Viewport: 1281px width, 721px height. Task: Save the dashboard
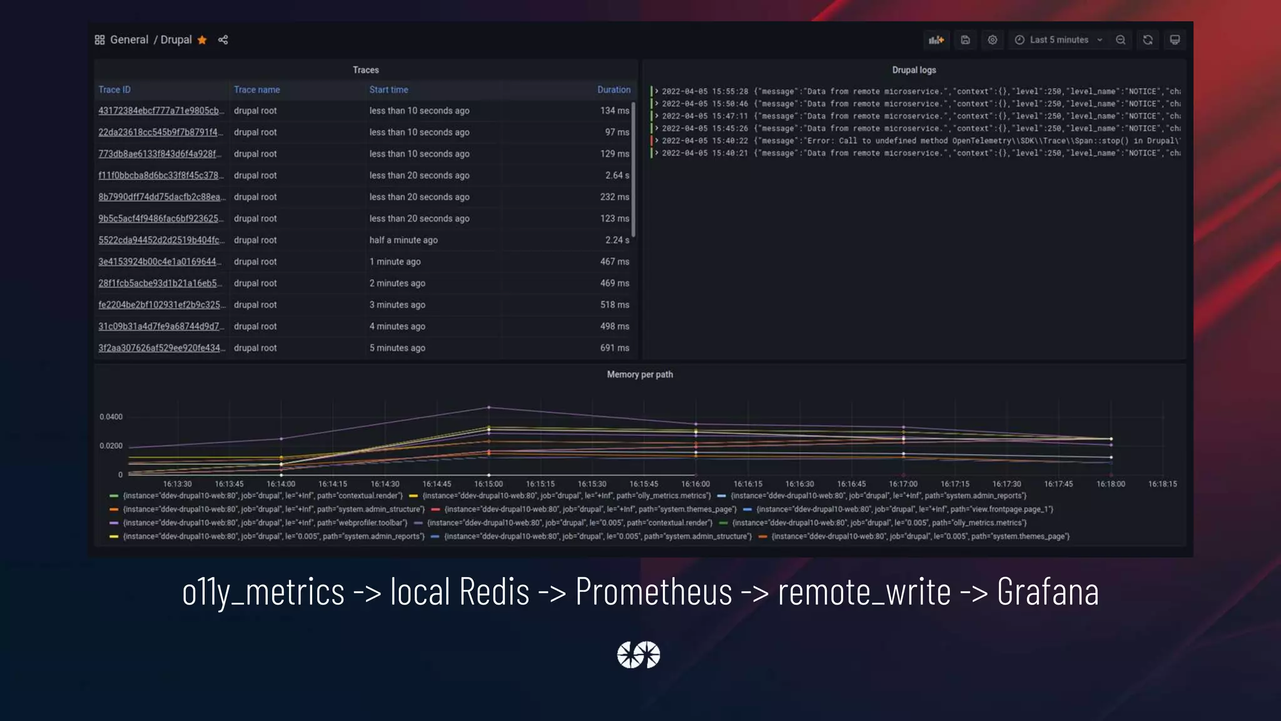click(x=965, y=40)
